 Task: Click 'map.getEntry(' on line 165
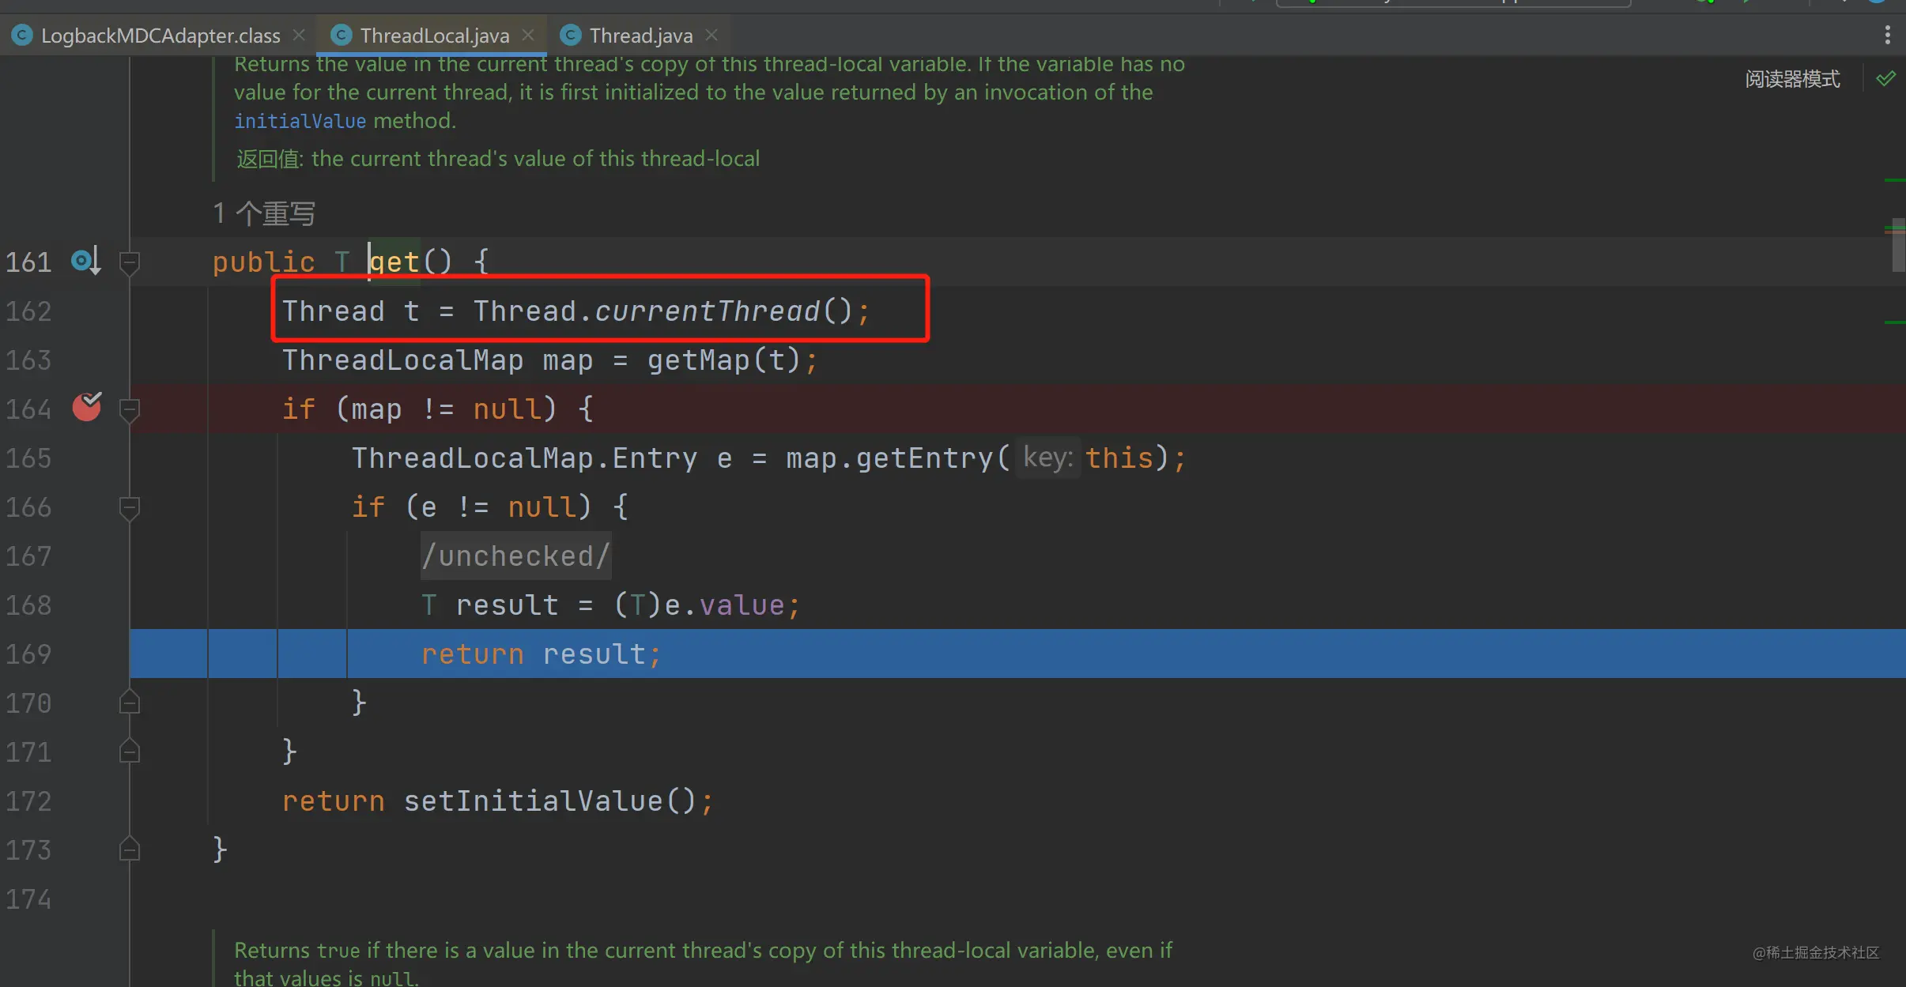pos(899,458)
